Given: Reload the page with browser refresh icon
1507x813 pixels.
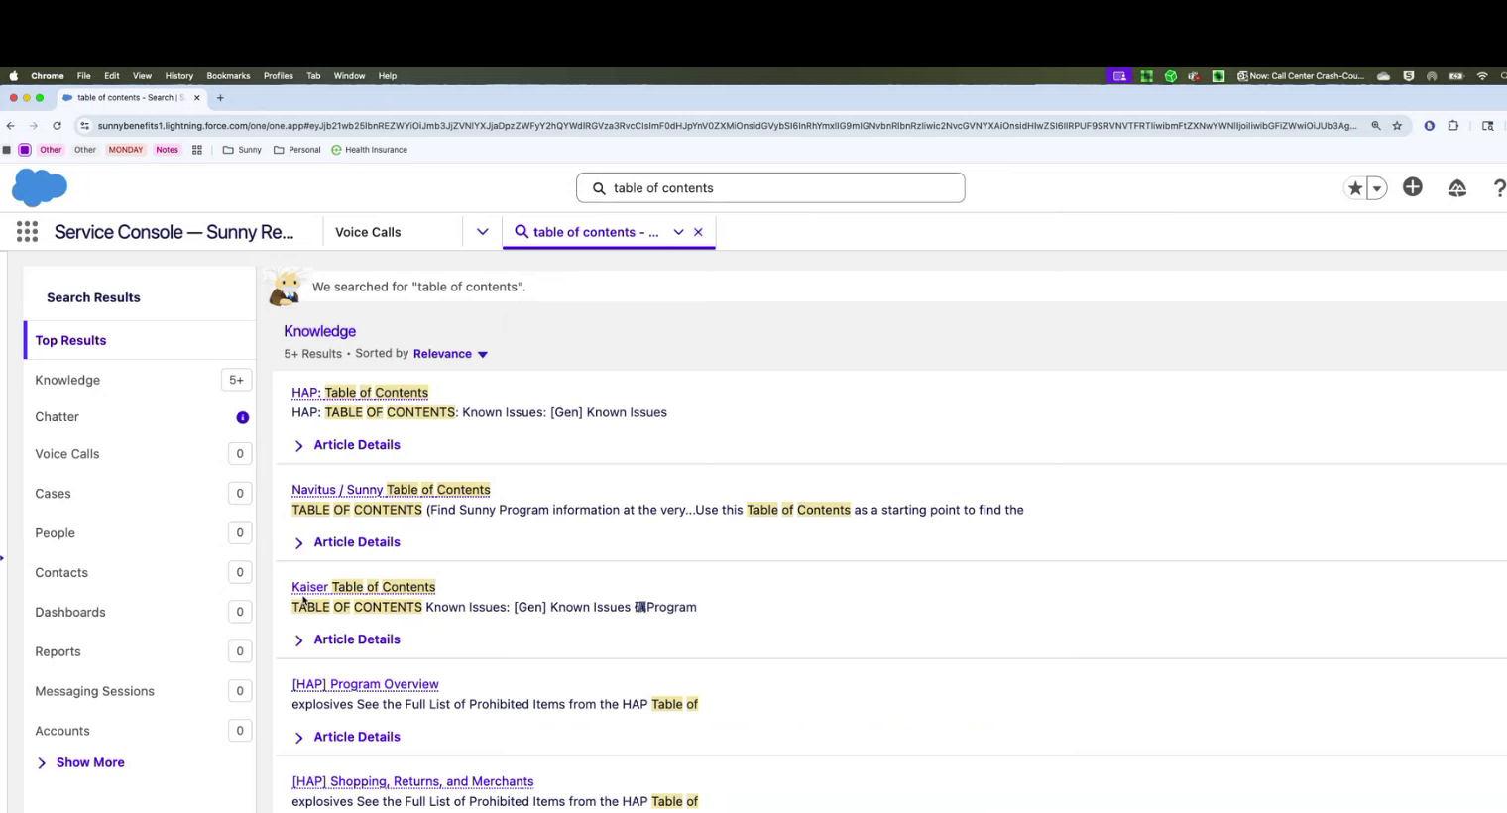Looking at the screenshot, I should (57, 126).
